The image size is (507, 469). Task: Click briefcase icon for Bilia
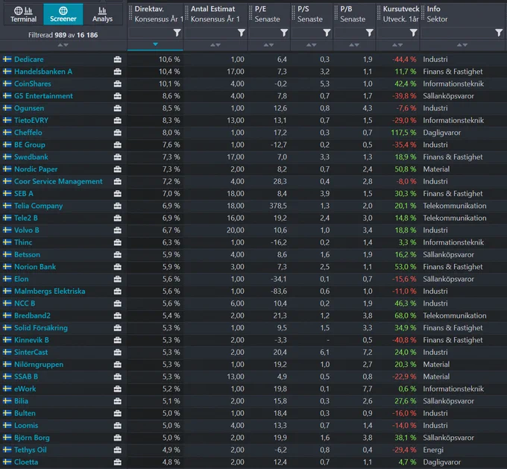[x=118, y=401]
